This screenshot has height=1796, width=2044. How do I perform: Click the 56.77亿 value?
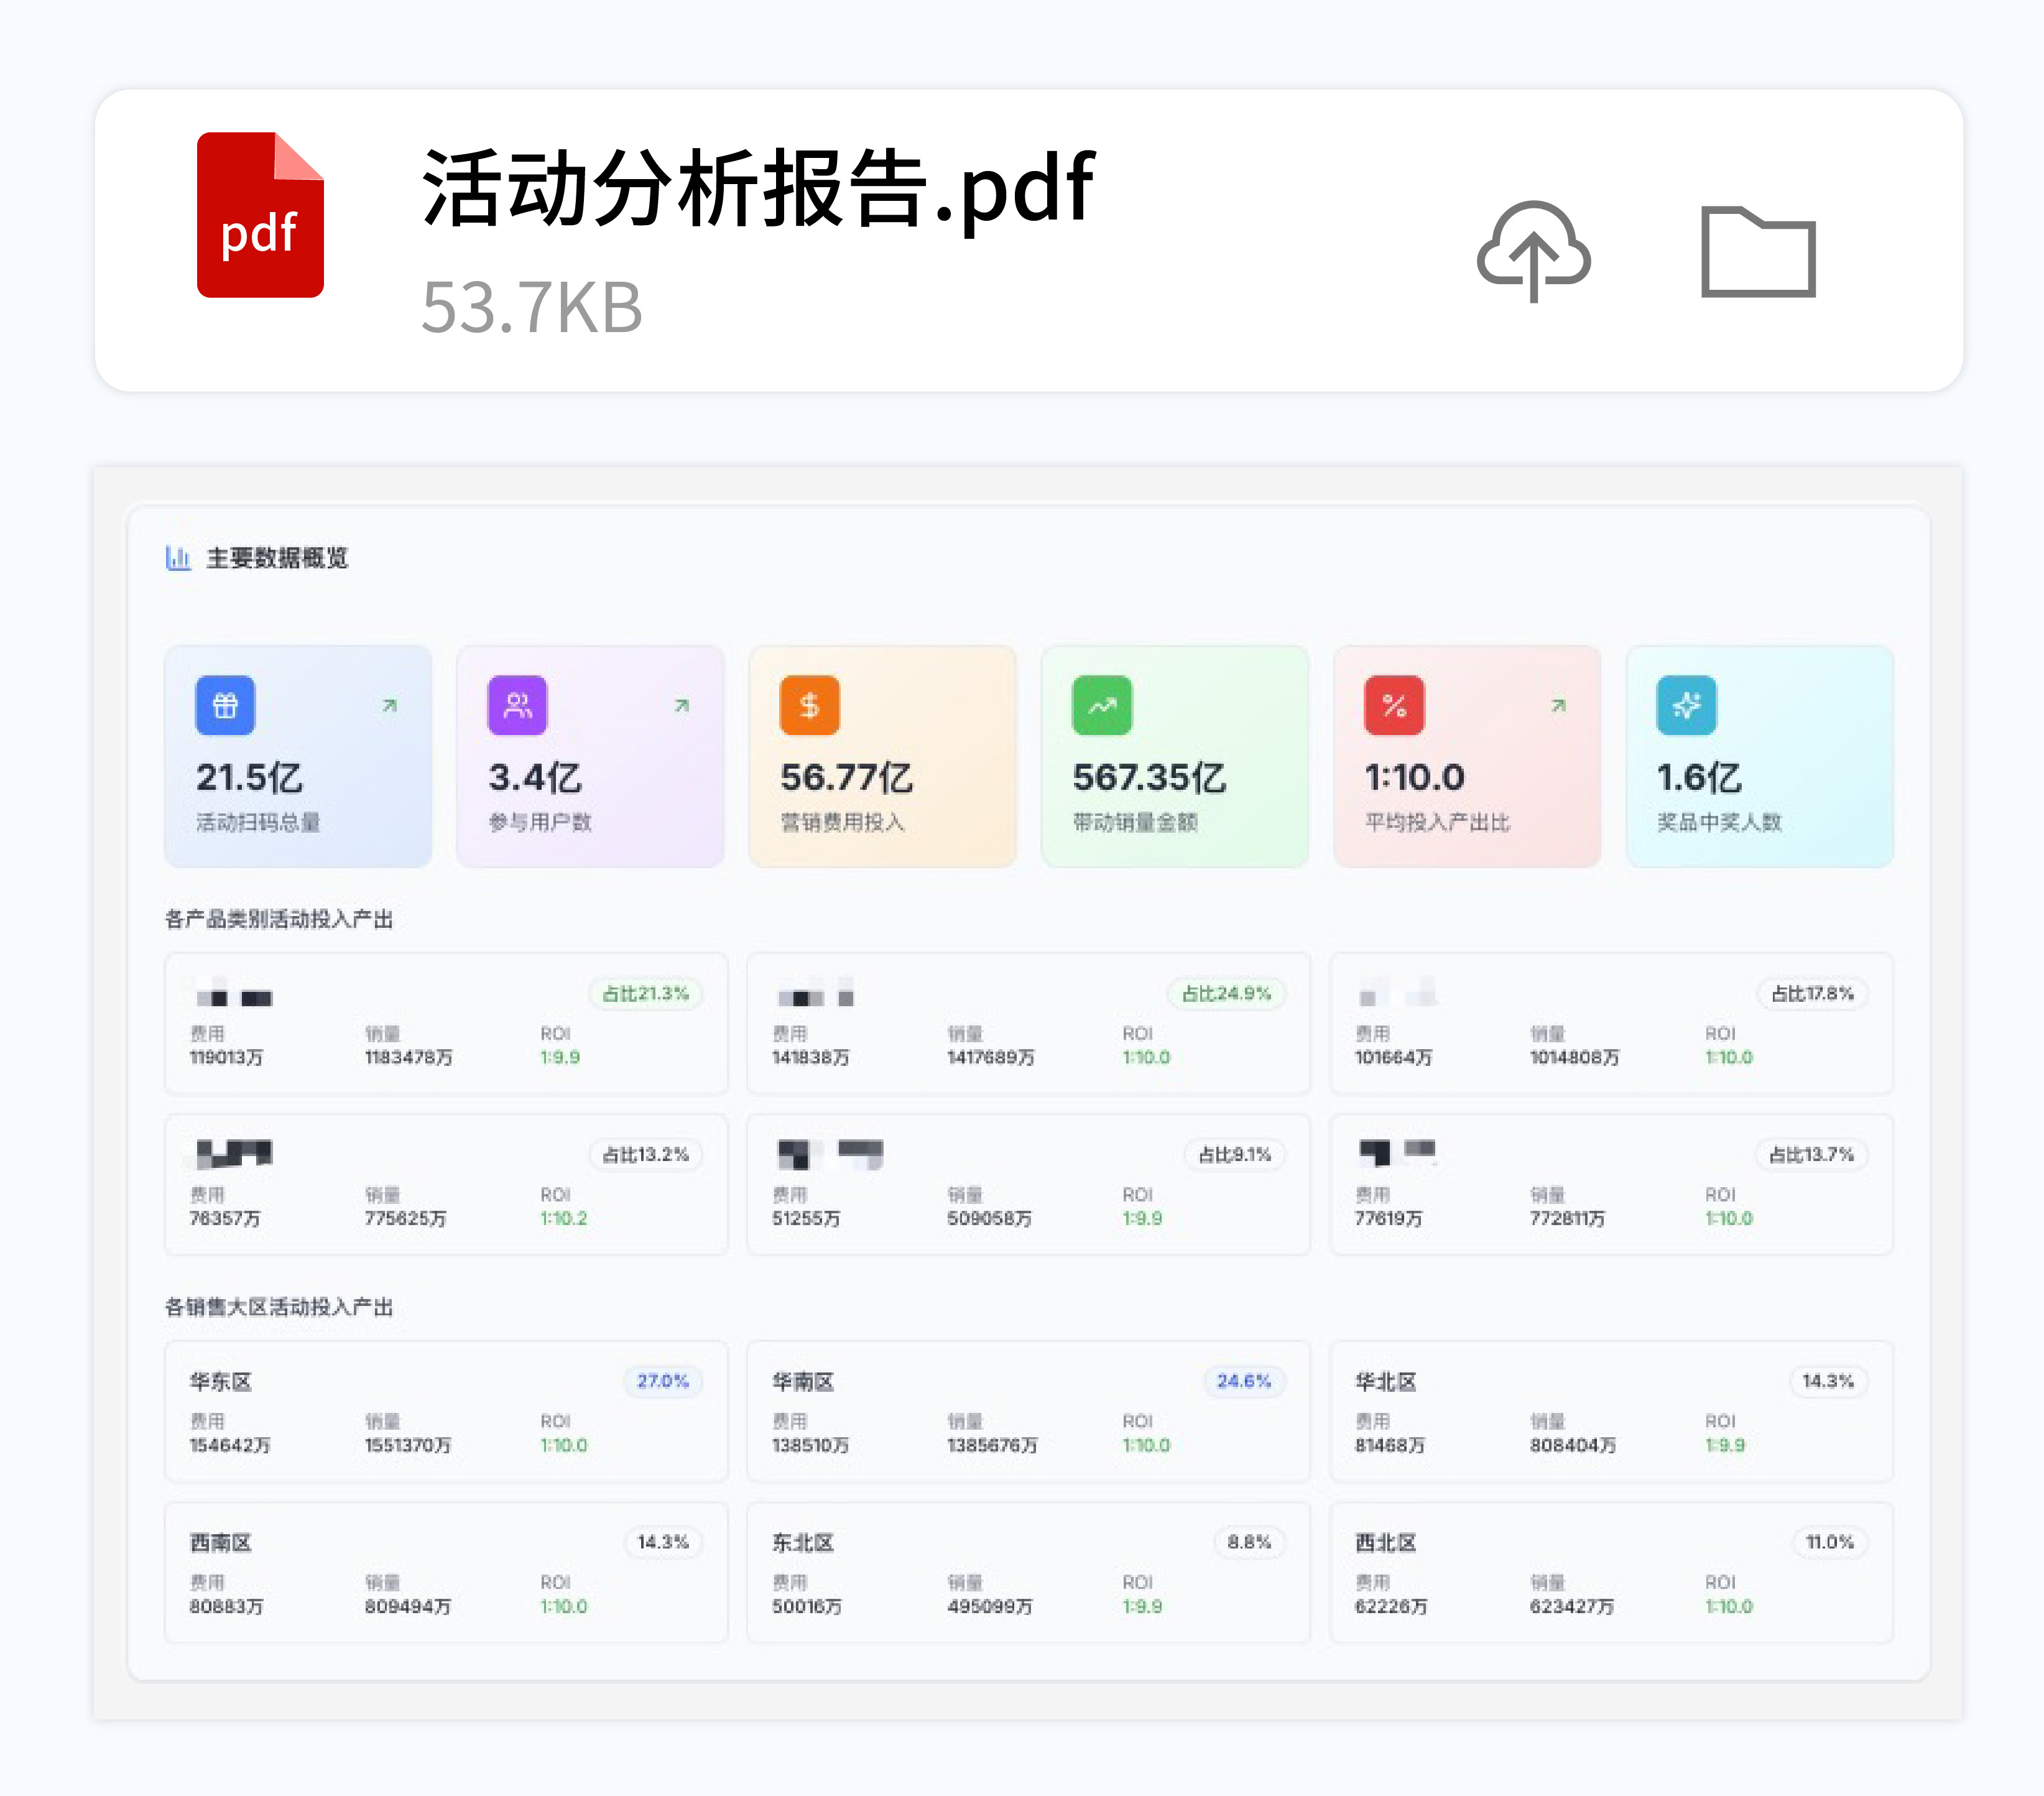click(x=846, y=777)
